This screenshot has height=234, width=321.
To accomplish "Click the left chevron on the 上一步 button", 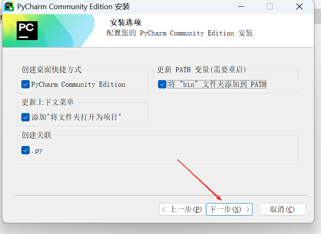I will (x=164, y=209).
